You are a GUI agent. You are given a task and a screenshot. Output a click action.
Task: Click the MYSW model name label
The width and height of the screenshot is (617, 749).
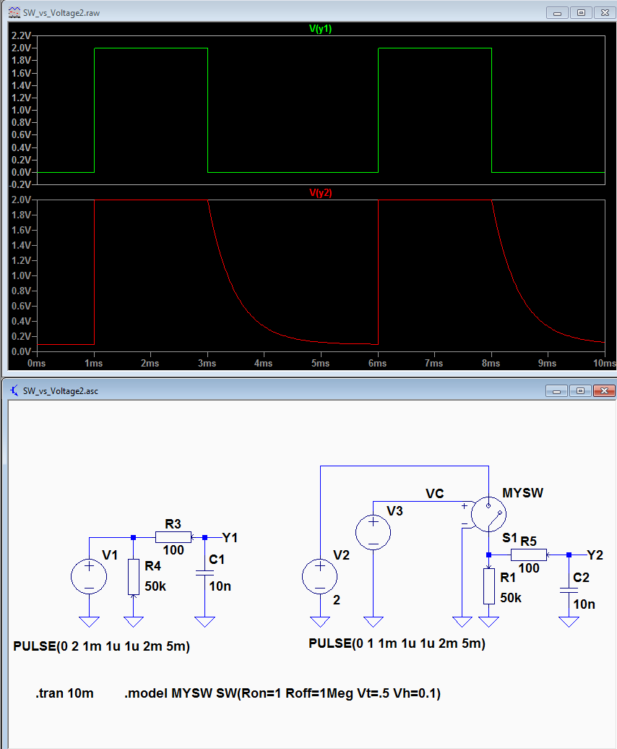pos(522,493)
